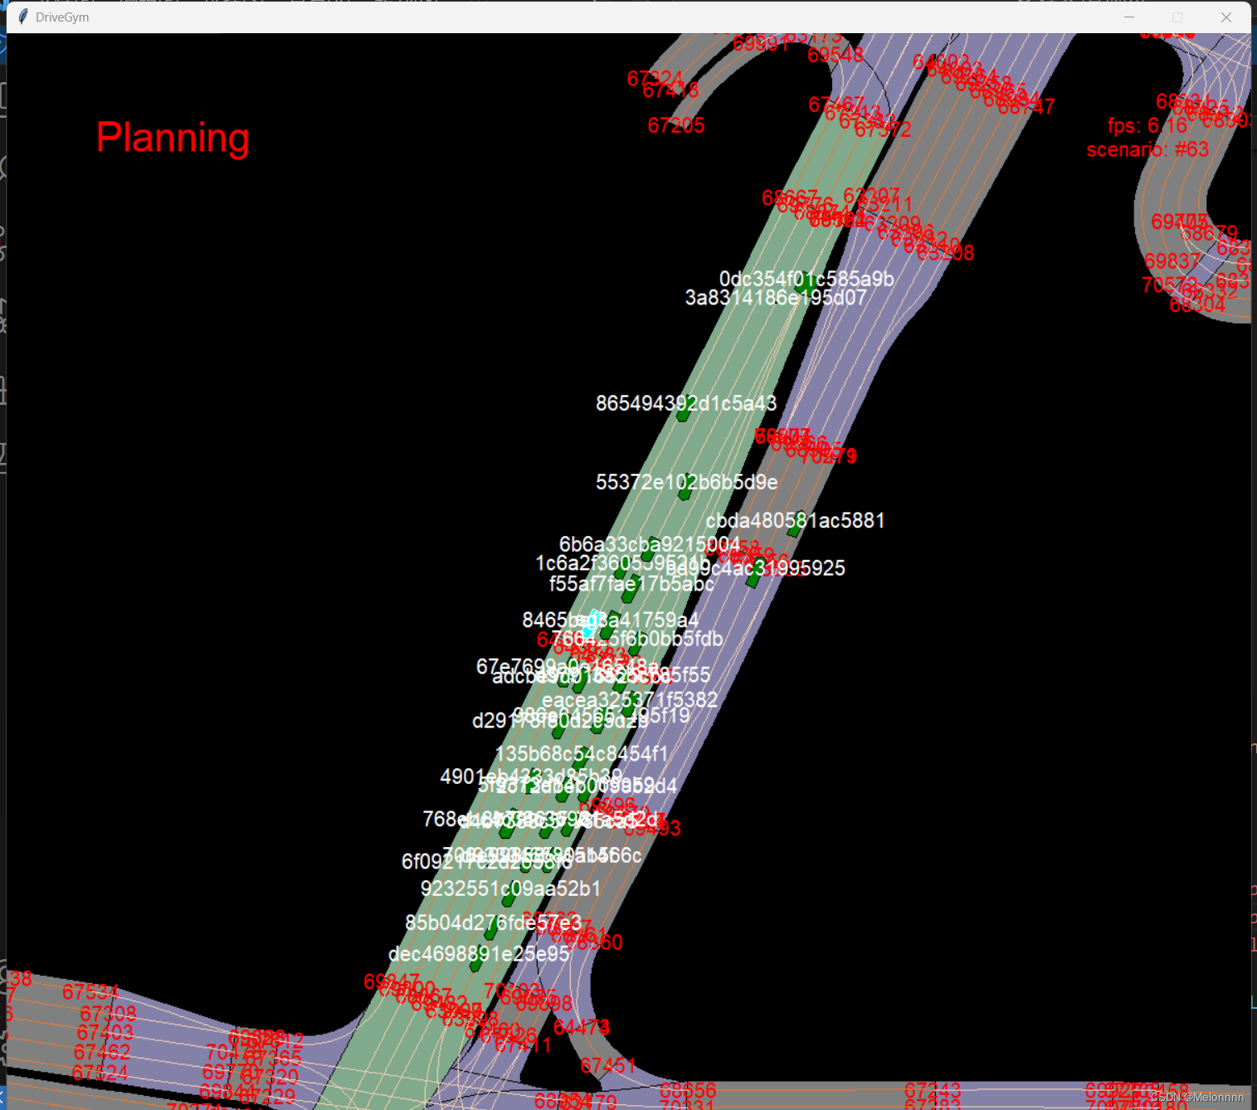Click the DriveGym title bar text
This screenshot has width=1257, height=1110.
[x=61, y=17]
